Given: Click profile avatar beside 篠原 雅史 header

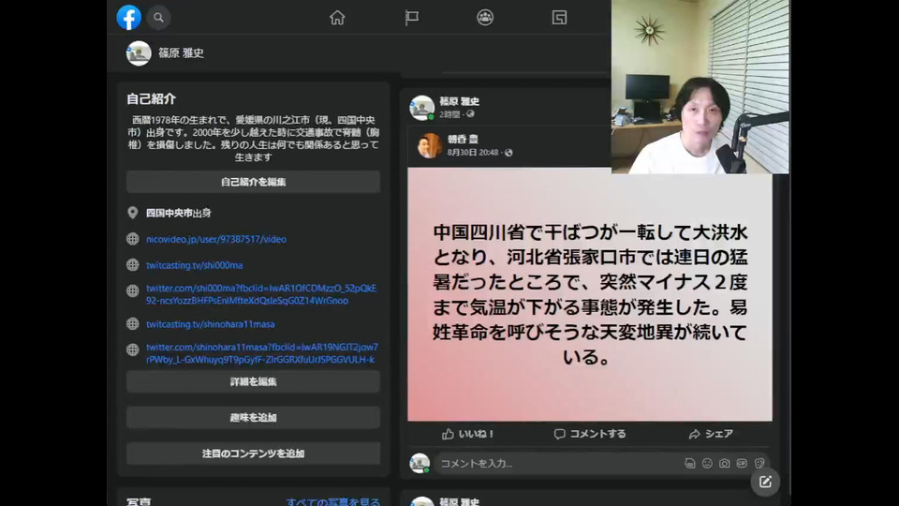Looking at the screenshot, I should click(x=139, y=53).
